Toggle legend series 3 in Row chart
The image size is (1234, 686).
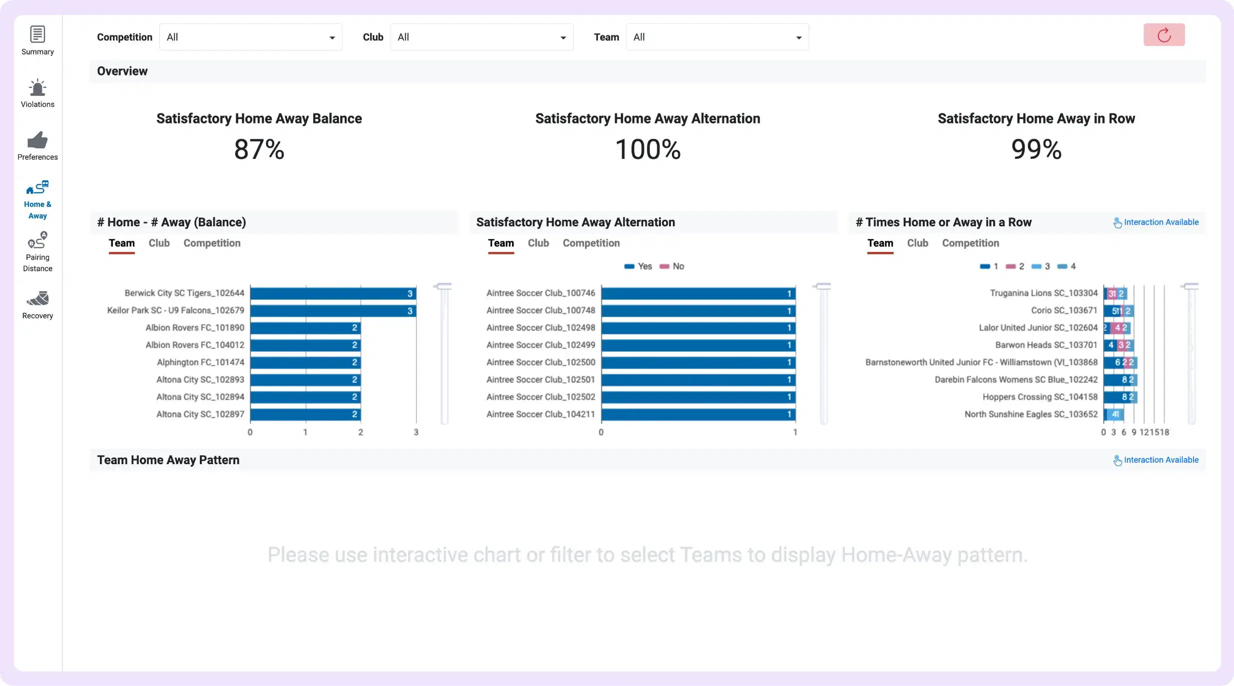pos(1041,266)
